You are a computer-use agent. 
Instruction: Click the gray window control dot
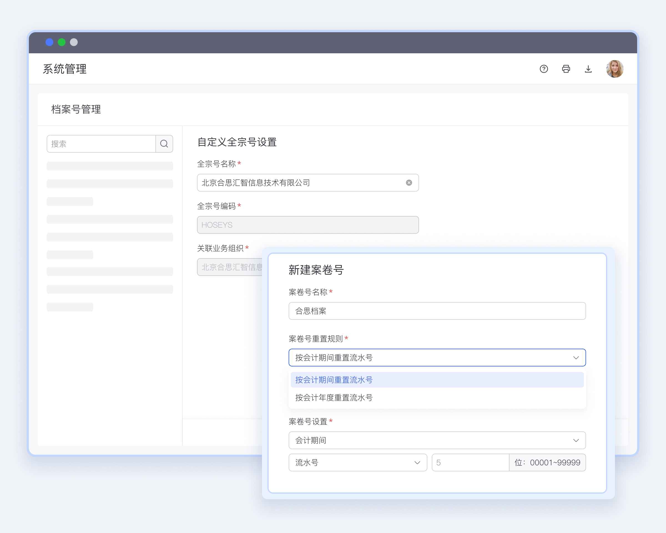[x=74, y=42]
